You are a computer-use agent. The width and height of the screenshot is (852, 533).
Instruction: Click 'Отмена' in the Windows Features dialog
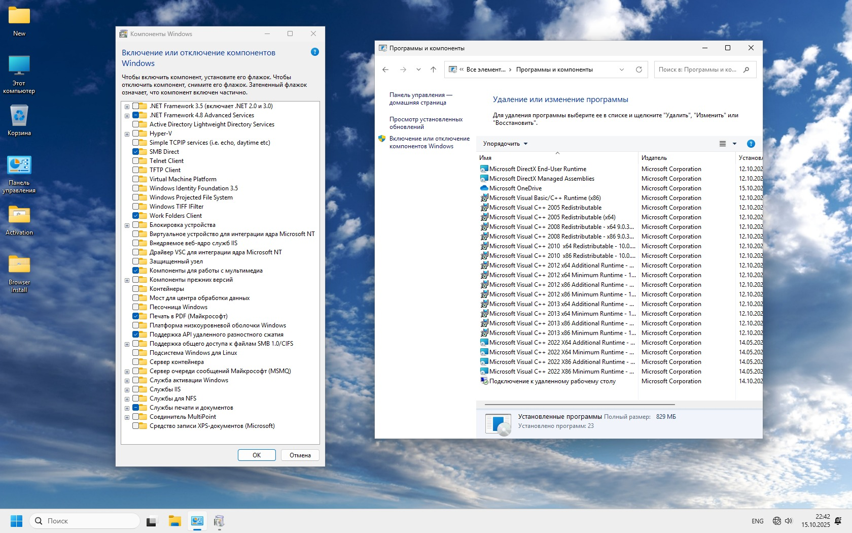tap(300, 455)
